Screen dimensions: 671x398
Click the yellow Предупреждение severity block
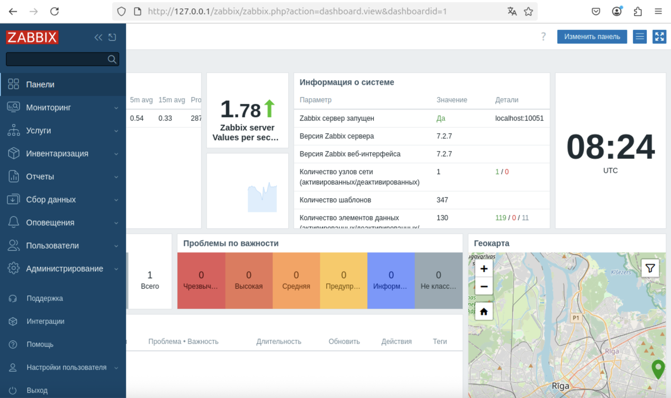pyautogui.click(x=343, y=281)
